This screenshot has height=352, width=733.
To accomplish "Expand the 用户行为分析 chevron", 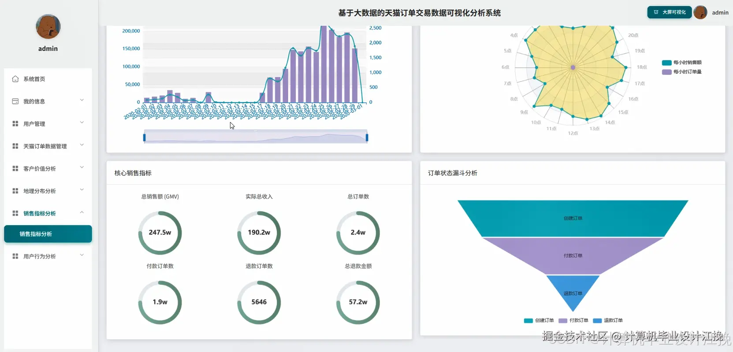I will [x=82, y=256].
